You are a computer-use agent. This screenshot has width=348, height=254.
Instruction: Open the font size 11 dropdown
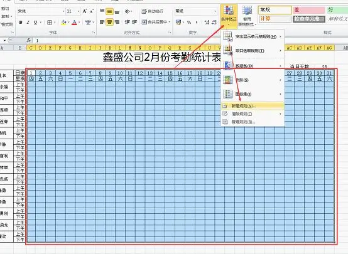click(x=79, y=11)
